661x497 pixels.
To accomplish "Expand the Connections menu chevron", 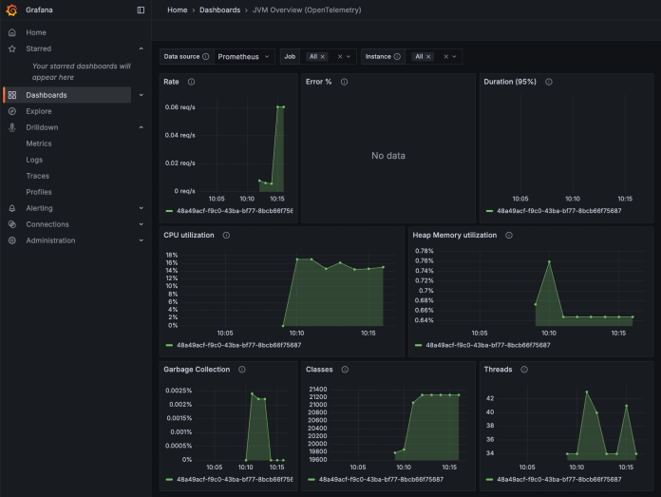I will click(141, 224).
